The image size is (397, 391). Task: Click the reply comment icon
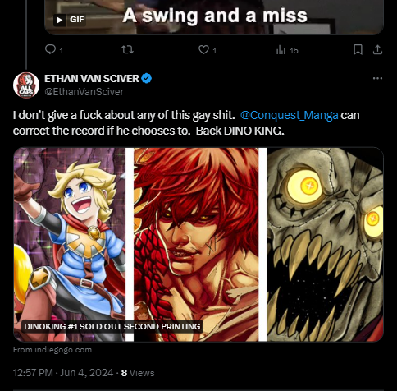tap(50, 49)
